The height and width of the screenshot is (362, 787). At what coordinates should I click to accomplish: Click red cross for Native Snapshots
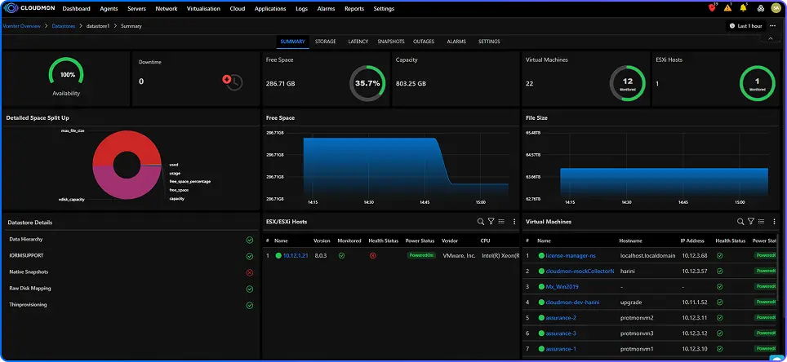click(x=250, y=273)
